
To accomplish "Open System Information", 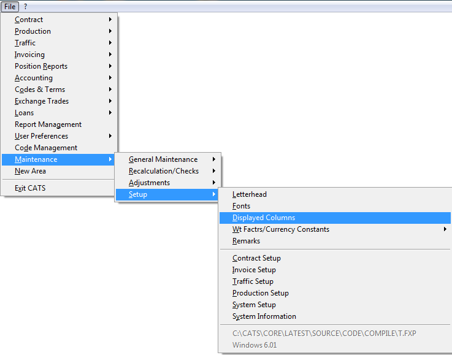I will 335,316.
